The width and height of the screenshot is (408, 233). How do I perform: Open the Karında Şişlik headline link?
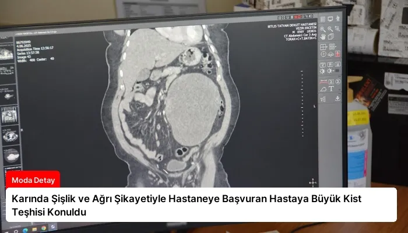[187, 205]
